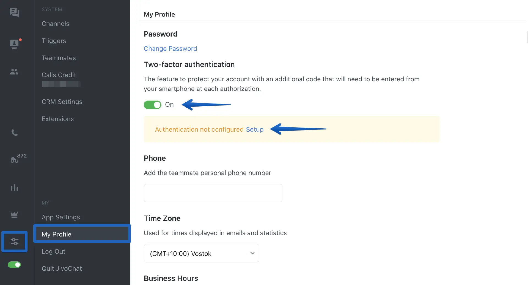Click Setup to configure authentication

pos(255,129)
